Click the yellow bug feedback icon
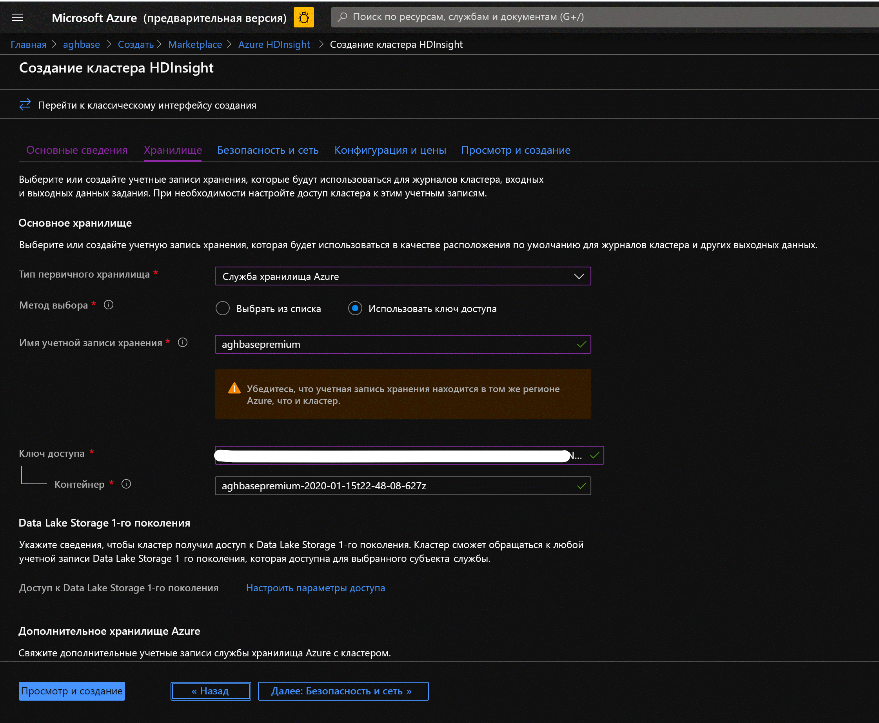Viewport: 879px width, 723px height. (x=303, y=17)
